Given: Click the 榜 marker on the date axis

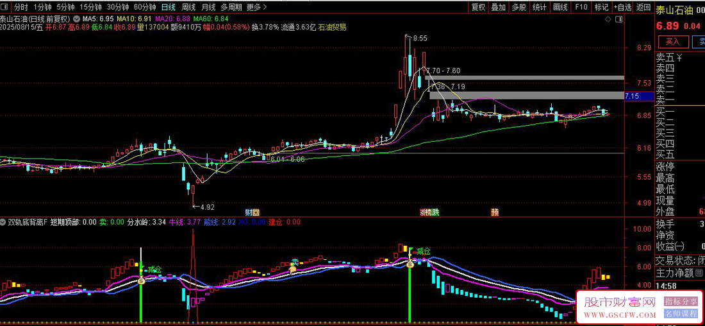Looking at the screenshot, I should (x=429, y=212).
